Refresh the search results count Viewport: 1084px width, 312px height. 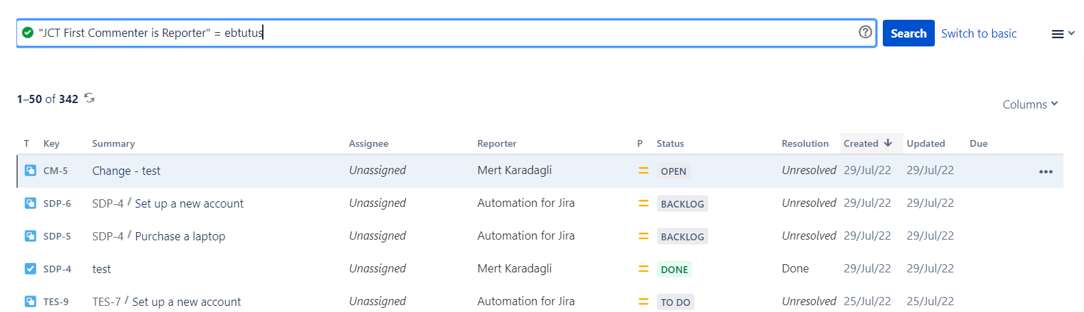coord(89,98)
